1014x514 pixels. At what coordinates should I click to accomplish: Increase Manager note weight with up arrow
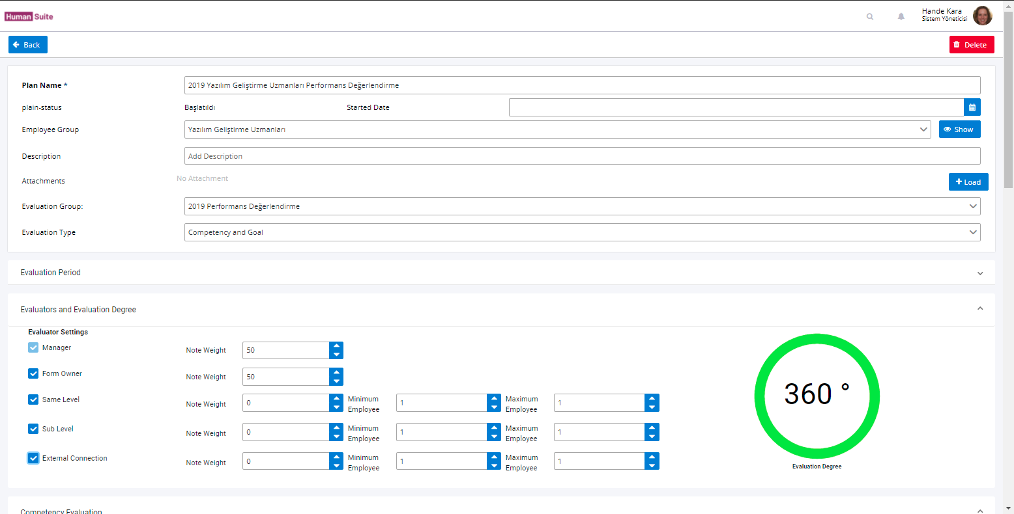coord(336,346)
